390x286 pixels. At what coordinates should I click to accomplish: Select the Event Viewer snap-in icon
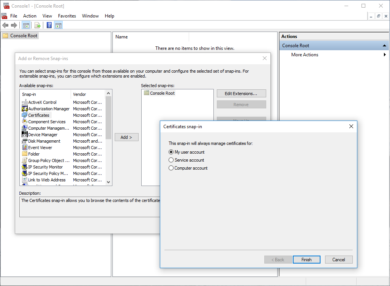[x=25, y=148]
